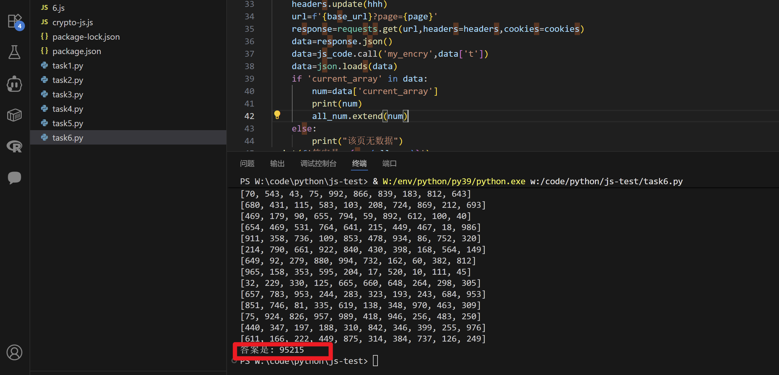Click line number 39 in the gutter
This screenshot has height=375, width=779.
[249, 79]
